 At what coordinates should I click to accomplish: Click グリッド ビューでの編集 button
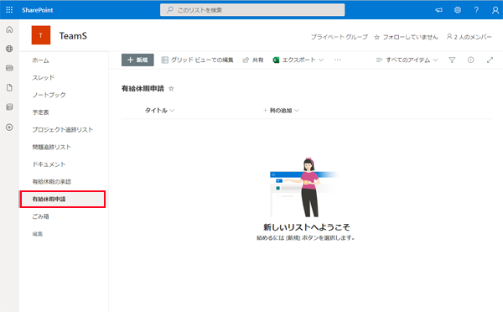[x=197, y=60]
